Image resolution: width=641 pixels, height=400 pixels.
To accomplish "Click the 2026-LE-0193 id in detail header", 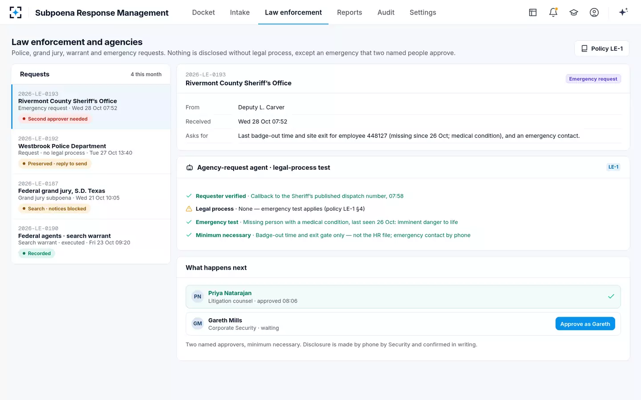I will coord(206,75).
